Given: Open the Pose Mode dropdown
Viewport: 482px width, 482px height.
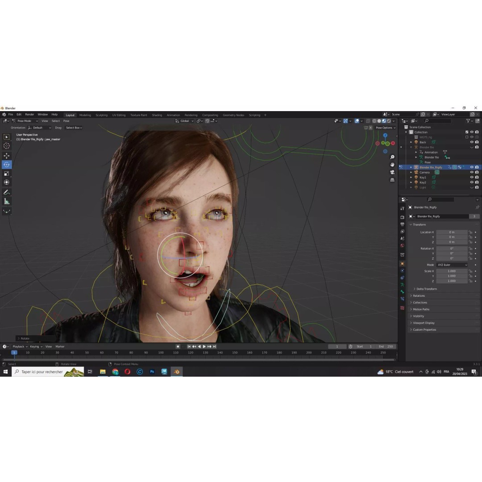Looking at the screenshot, I should 25,121.
